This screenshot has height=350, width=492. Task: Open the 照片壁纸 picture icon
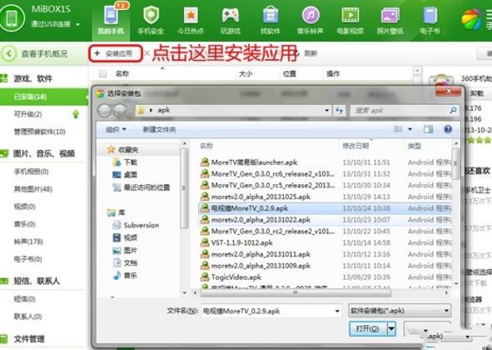pyautogui.click(x=390, y=15)
